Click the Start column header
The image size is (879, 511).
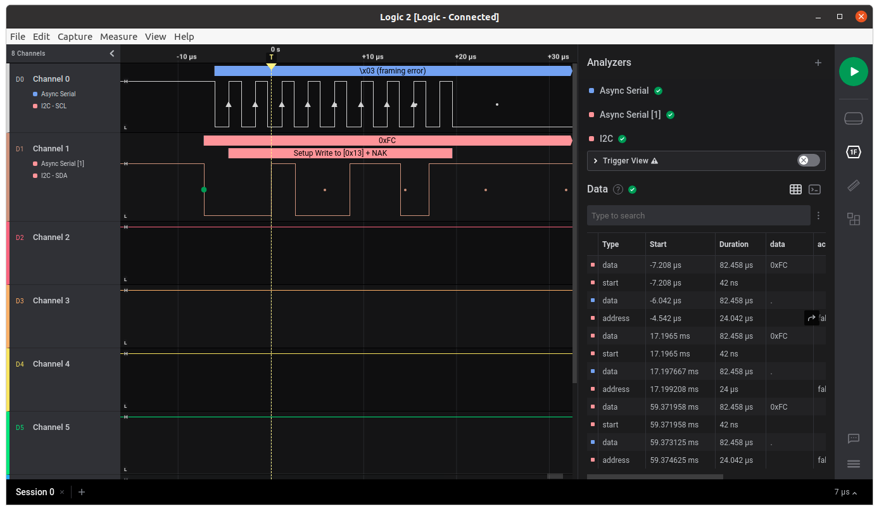(658, 244)
